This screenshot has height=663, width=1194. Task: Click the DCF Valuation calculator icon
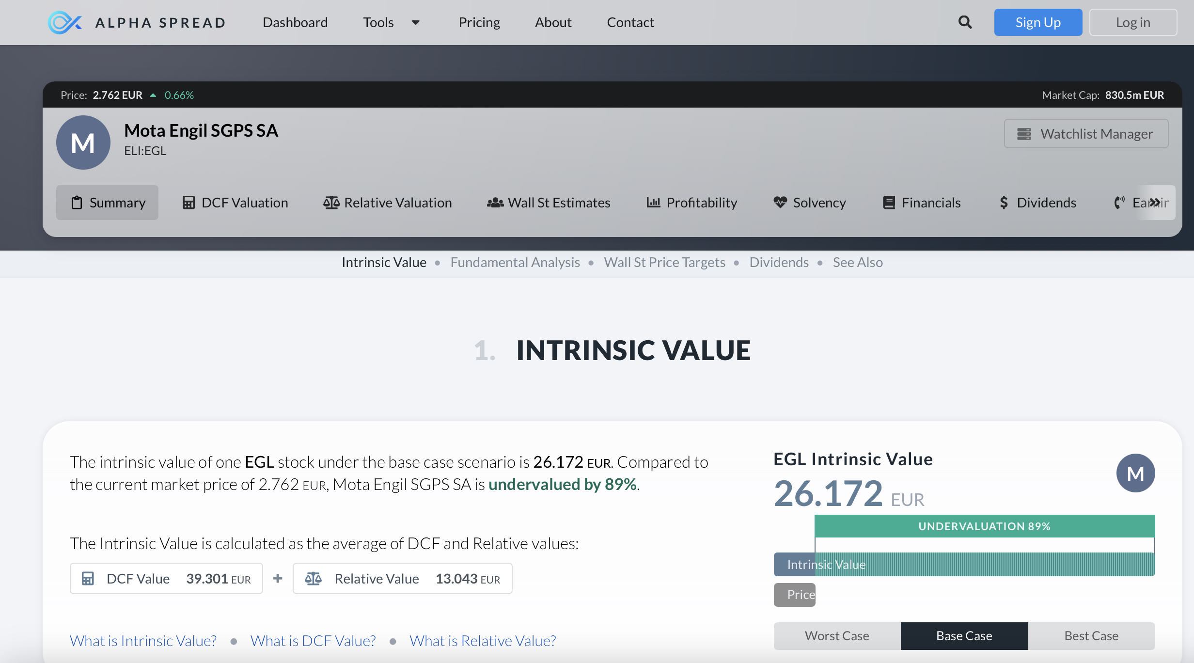(189, 203)
